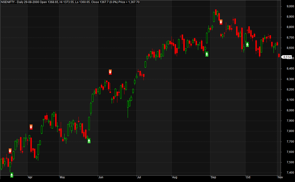Image resolution: width=295 pixels, height=182 pixels.
Task: Click the 7,700 price axis value
Action: point(290,142)
